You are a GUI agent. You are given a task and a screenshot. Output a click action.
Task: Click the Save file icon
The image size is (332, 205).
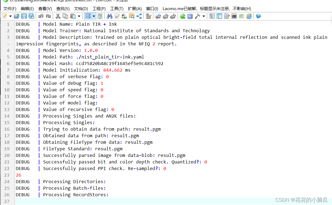click(x=24, y=16)
